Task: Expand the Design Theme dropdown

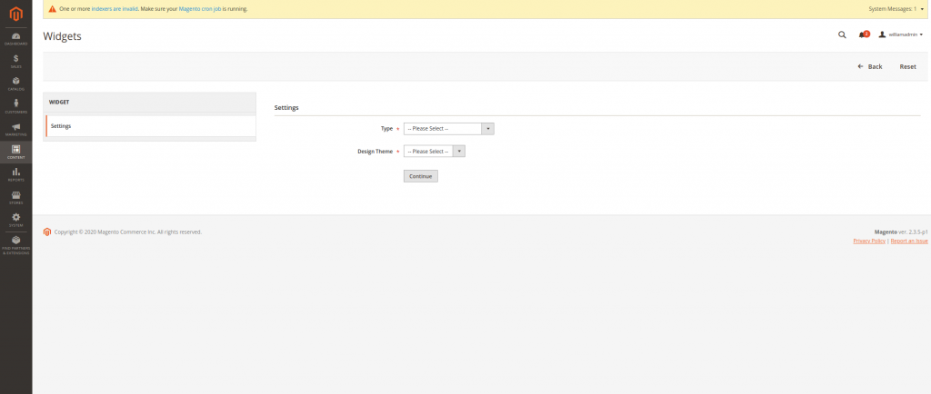Action: [435, 152]
